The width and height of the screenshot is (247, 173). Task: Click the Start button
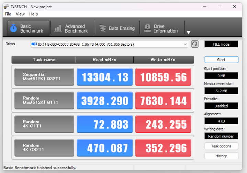221,60
